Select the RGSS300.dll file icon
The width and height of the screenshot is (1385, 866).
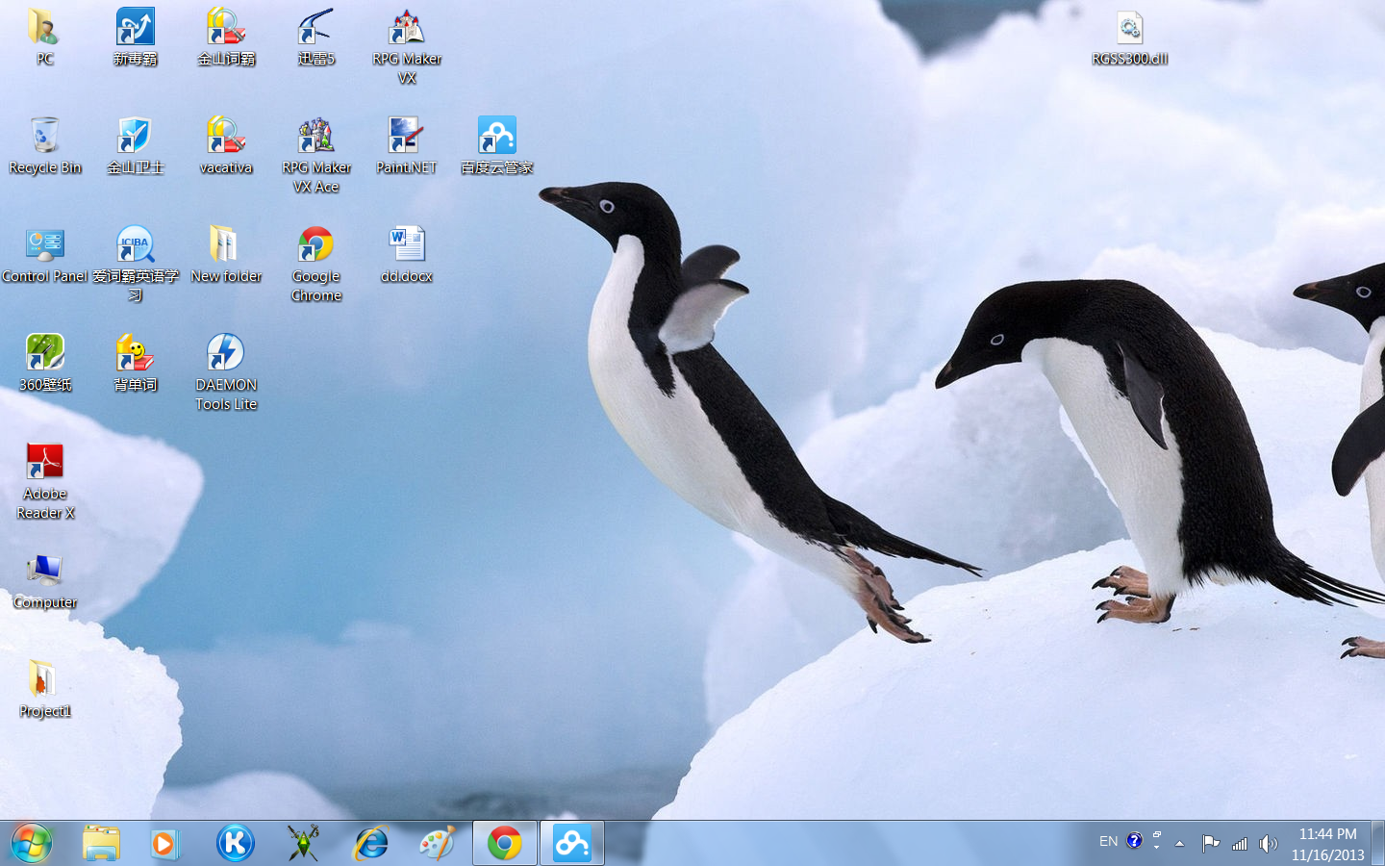coord(1130,38)
